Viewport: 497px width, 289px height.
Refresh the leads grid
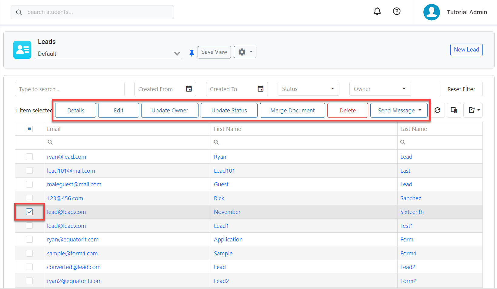437,110
